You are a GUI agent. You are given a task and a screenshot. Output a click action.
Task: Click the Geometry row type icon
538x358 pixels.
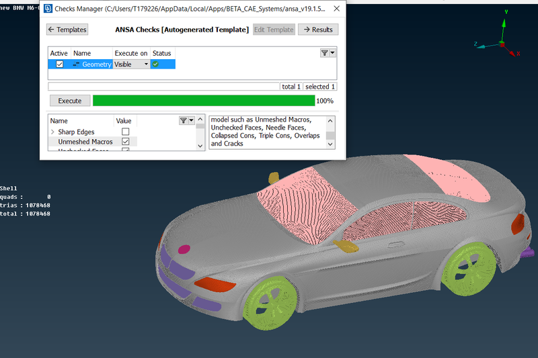click(x=76, y=64)
